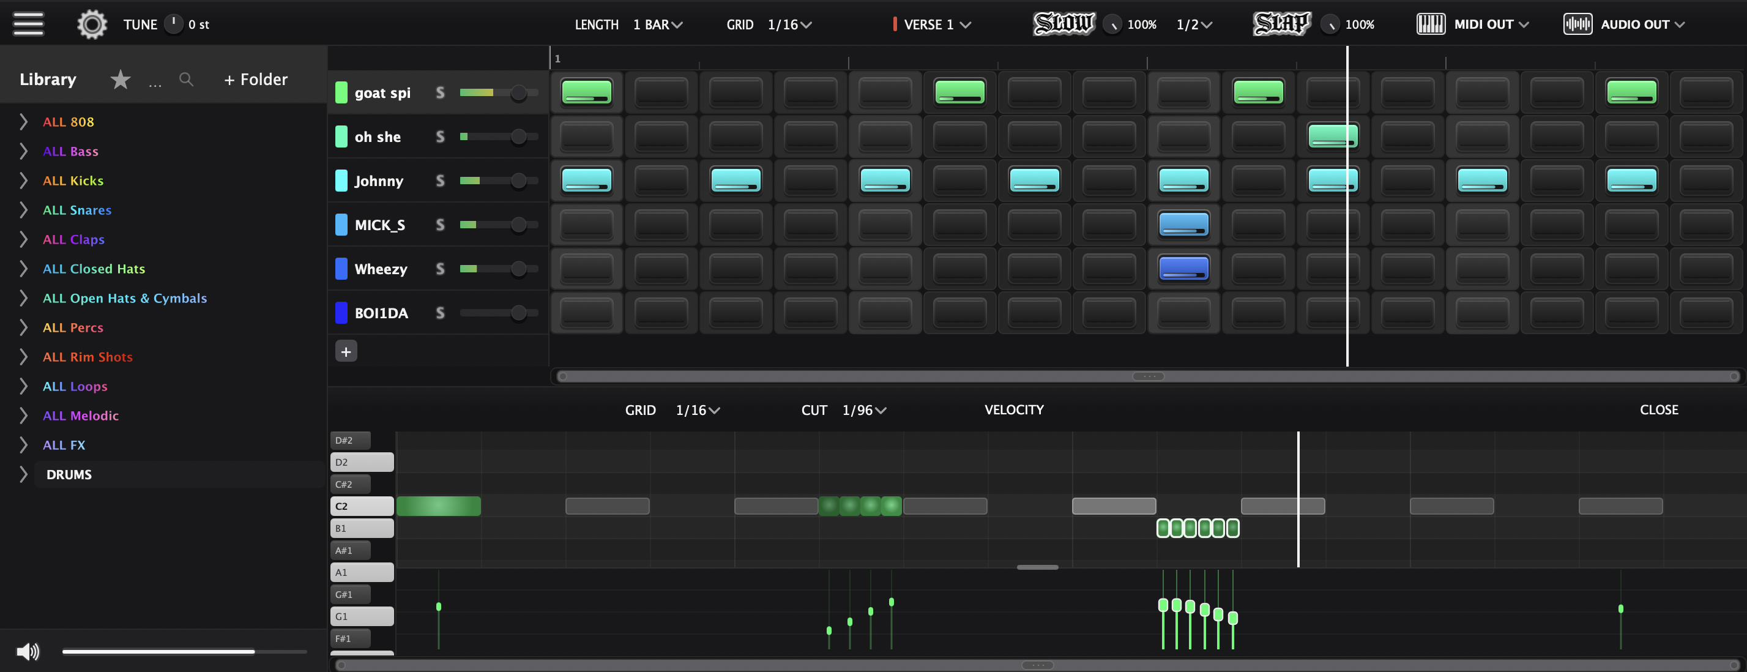Click the TUNE knob

[174, 24]
